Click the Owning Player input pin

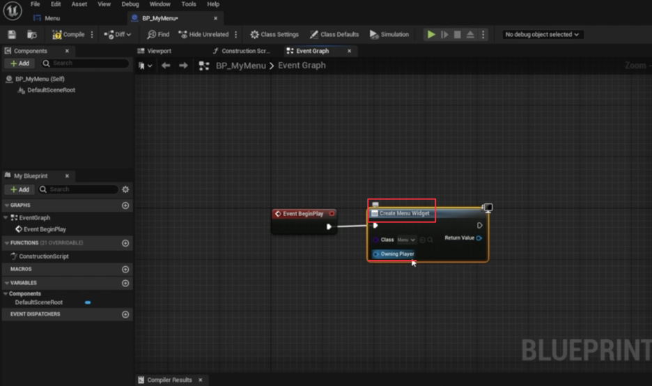(376, 254)
